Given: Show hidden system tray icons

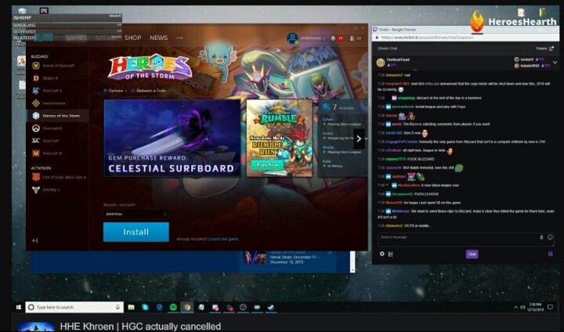Looking at the screenshot, I should pos(515,307).
